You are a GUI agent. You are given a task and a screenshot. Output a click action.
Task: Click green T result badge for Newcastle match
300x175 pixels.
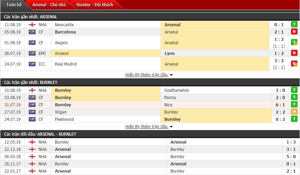coord(294,24)
